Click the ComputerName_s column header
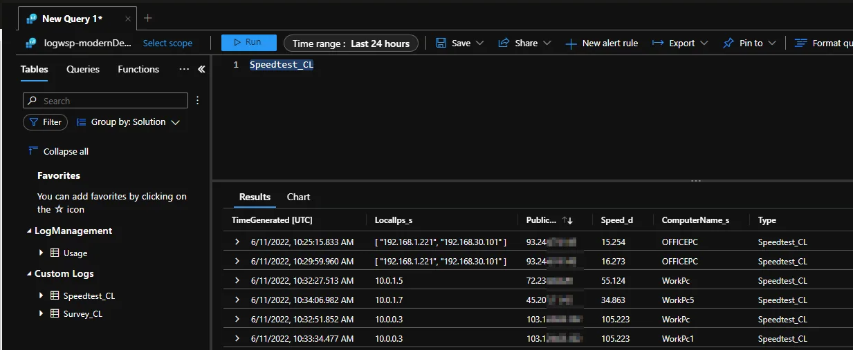The height and width of the screenshot is (350, 853). coord(695,220)
